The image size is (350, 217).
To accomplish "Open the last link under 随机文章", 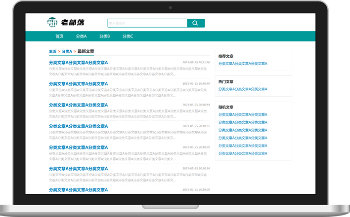I will coord(243,153).
